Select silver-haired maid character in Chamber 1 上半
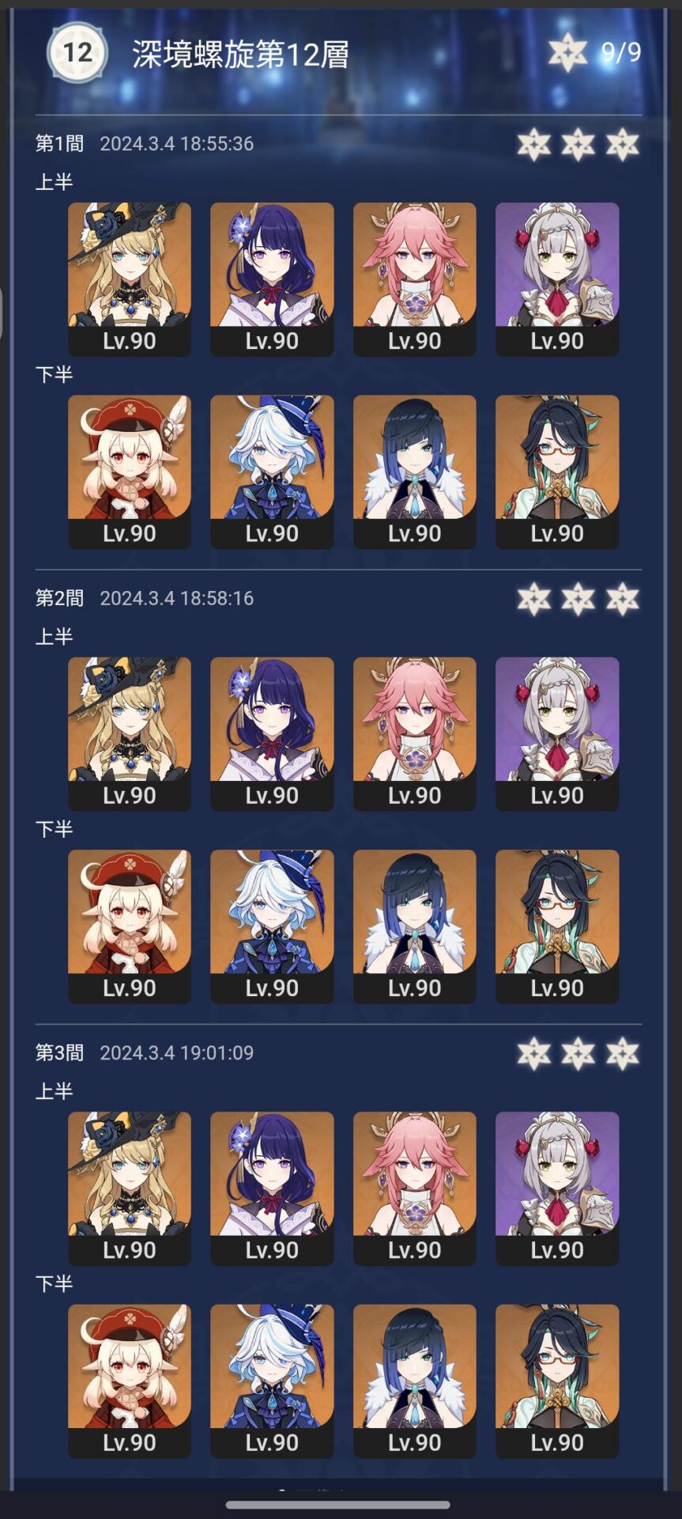The width and height of the screenshot is (682, 1519). coord(557,278)
